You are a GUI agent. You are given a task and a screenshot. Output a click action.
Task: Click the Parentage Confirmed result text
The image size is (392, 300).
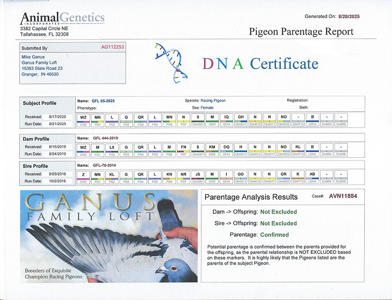pyautogui.click(x=274, y=234)
